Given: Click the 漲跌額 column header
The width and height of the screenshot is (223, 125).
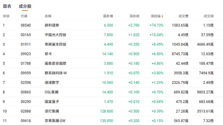Looking at the screenshot, I should coord(134,16).
